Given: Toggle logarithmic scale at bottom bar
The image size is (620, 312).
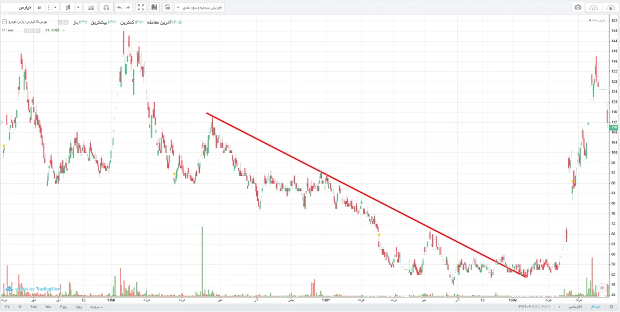Looking at the screenshot, I should pyautogui.click(x=575, y=307).
